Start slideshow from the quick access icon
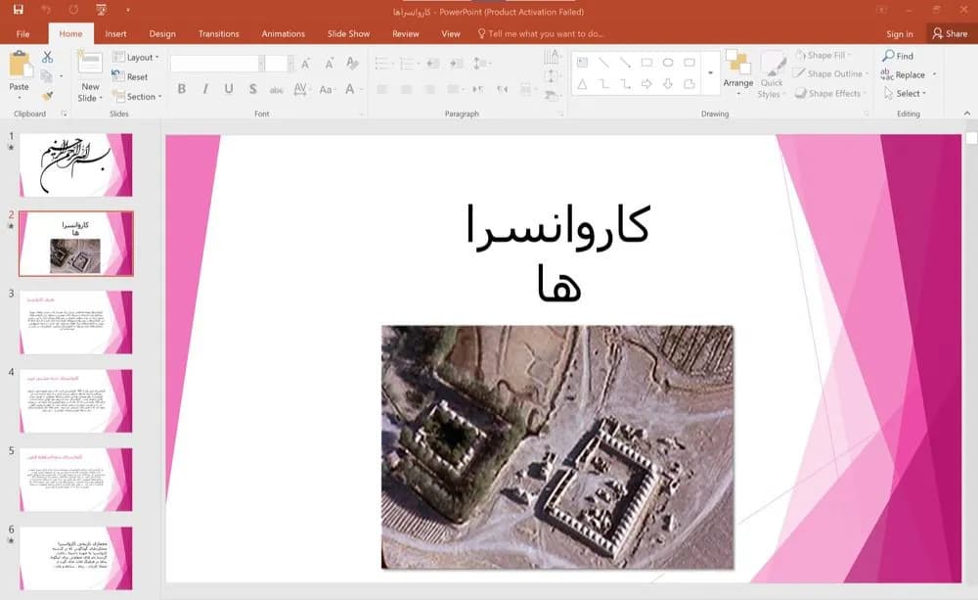Viewport: 978px width, 600px height. (x=101, y=10)
